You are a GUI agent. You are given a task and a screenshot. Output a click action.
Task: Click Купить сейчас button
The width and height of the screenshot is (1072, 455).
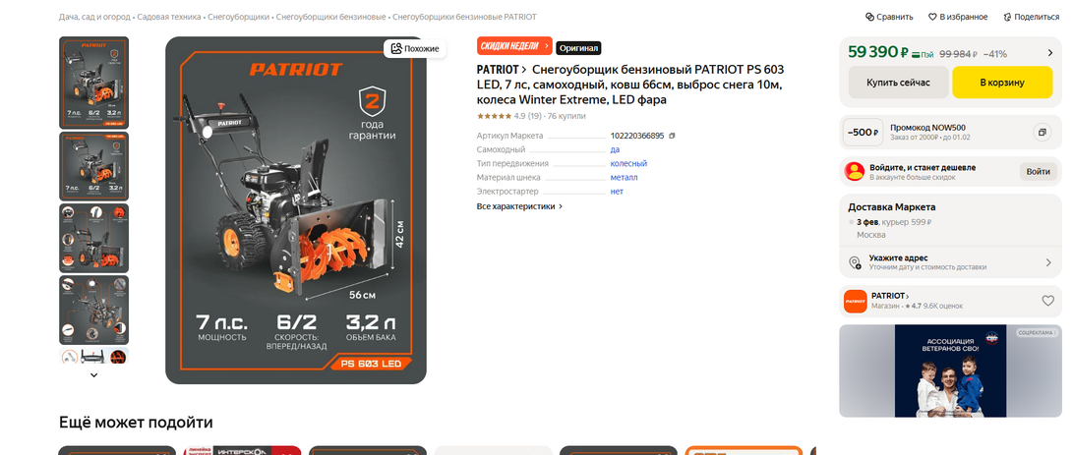coord(898,83)
